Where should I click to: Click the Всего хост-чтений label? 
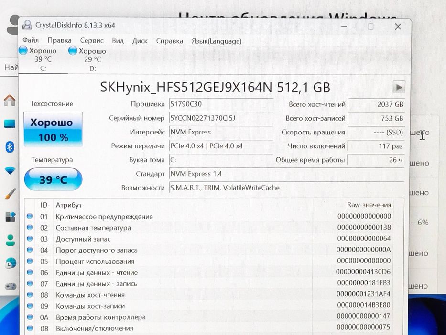coord(317,104)
